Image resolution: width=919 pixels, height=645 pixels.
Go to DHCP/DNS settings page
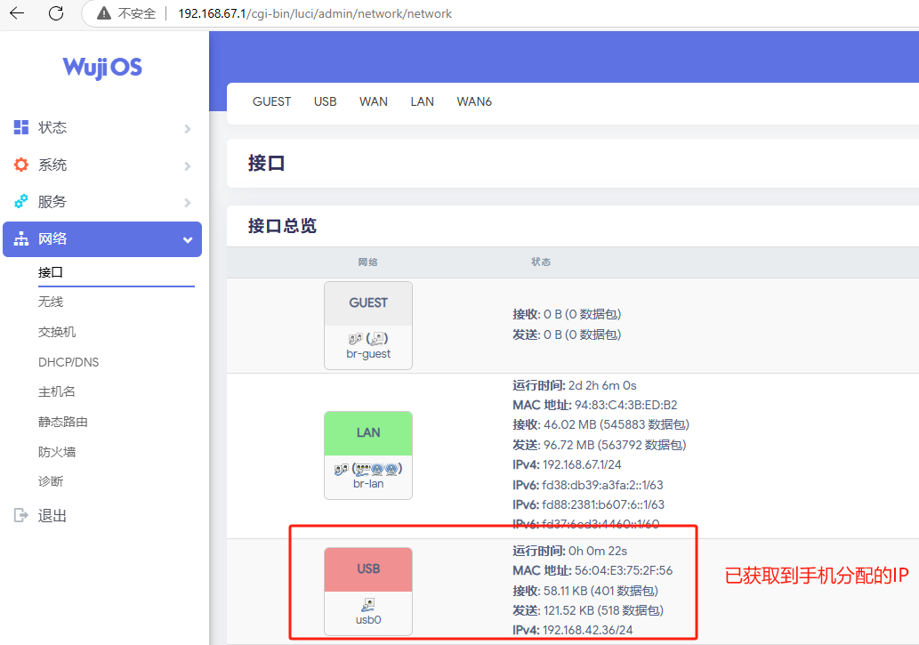[69, 362]
